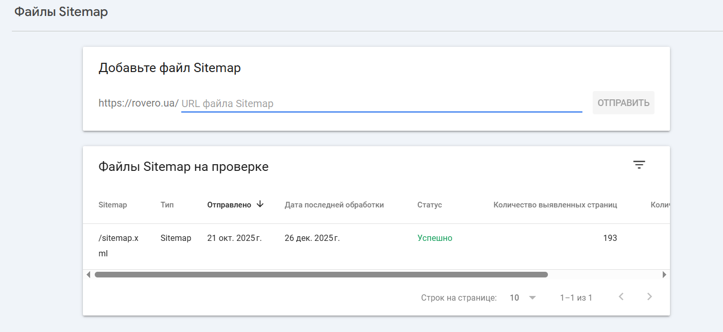Click the 193 discovered pages value

610,238
